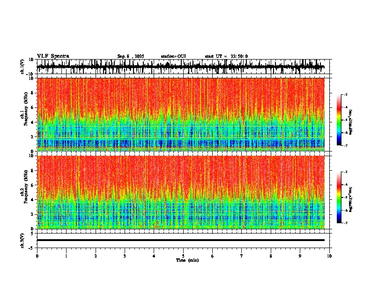Click inside the ch.1 spectrogram panel
371x287 pixels.
180,114
